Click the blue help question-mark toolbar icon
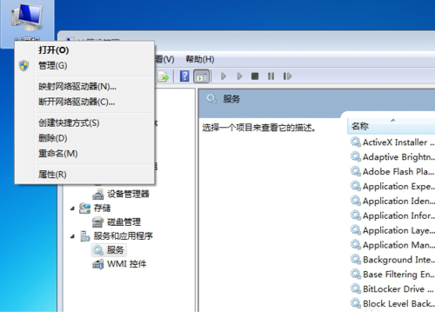 (184, 76)
